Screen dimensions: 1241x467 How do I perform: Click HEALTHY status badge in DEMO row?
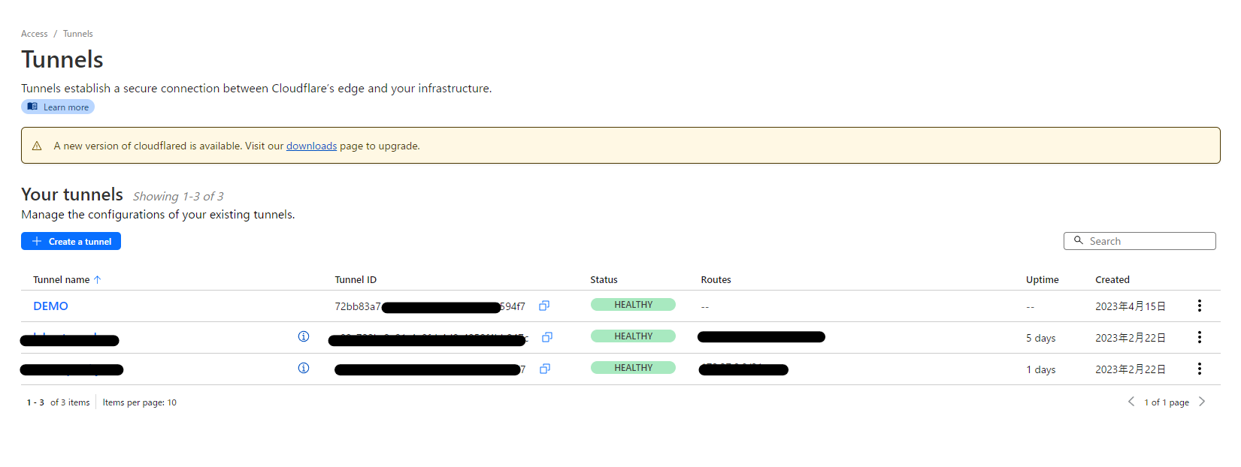(633, 305)
